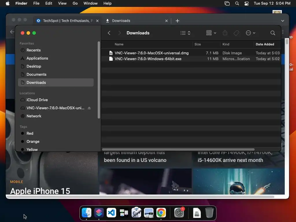Open Control Center in the menu bar

(x=247, y=3)
